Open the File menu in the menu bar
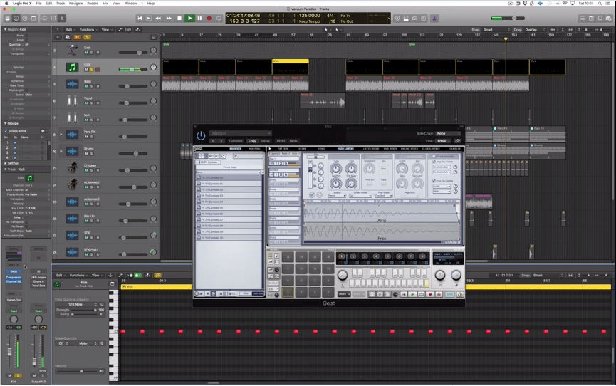Viewport: 616px width, 386px height. click(x=38, y=3)
